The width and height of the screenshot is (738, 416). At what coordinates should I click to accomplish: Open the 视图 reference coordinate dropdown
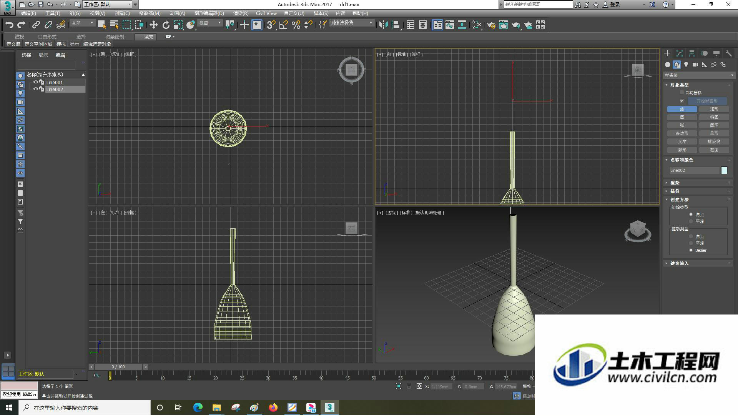point(210,23)
